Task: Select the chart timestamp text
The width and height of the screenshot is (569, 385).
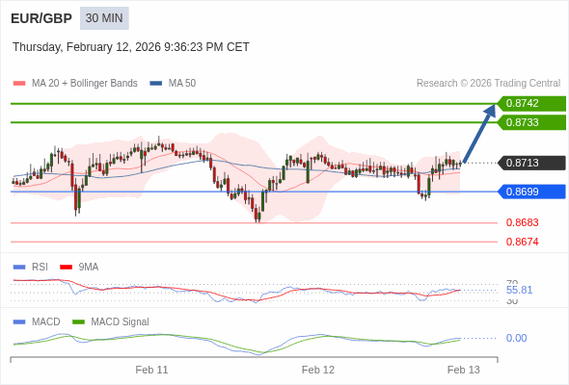Action: coord(131,47)
